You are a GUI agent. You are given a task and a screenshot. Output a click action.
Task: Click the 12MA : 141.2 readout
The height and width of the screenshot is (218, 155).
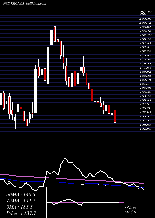click(21, 201)
